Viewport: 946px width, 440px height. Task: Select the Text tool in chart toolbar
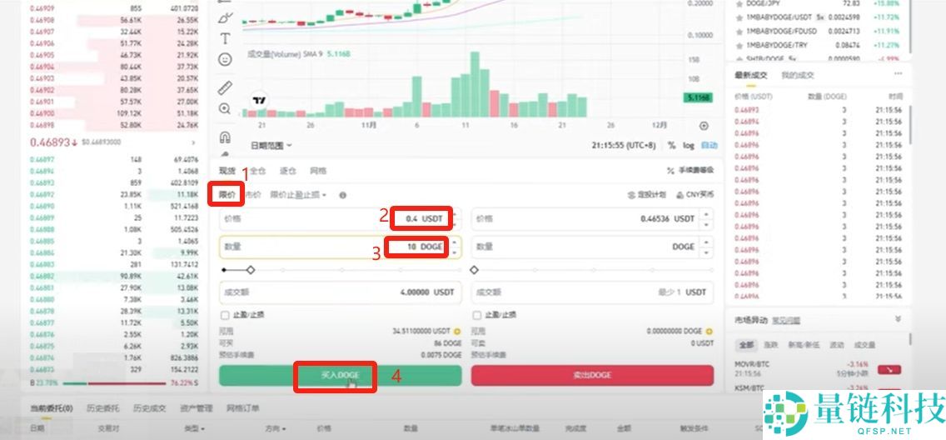point(225,39)
